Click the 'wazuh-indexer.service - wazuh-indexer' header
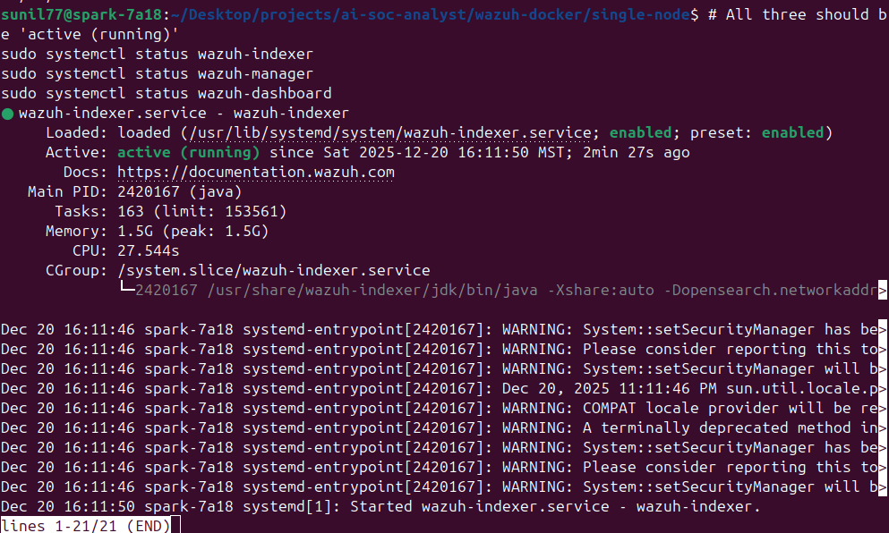The height and width of the screenshot is (533, 889). click(x=184, y=114)
